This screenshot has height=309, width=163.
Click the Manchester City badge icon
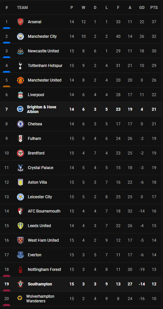(20, 36)
